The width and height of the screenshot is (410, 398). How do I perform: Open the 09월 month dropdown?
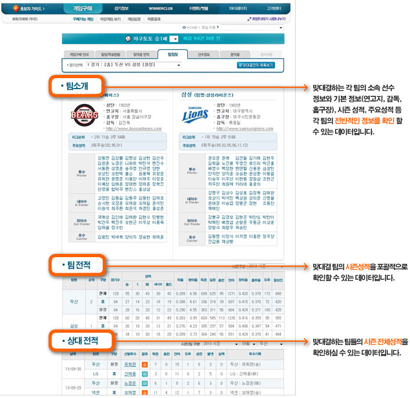pos(249,344)
